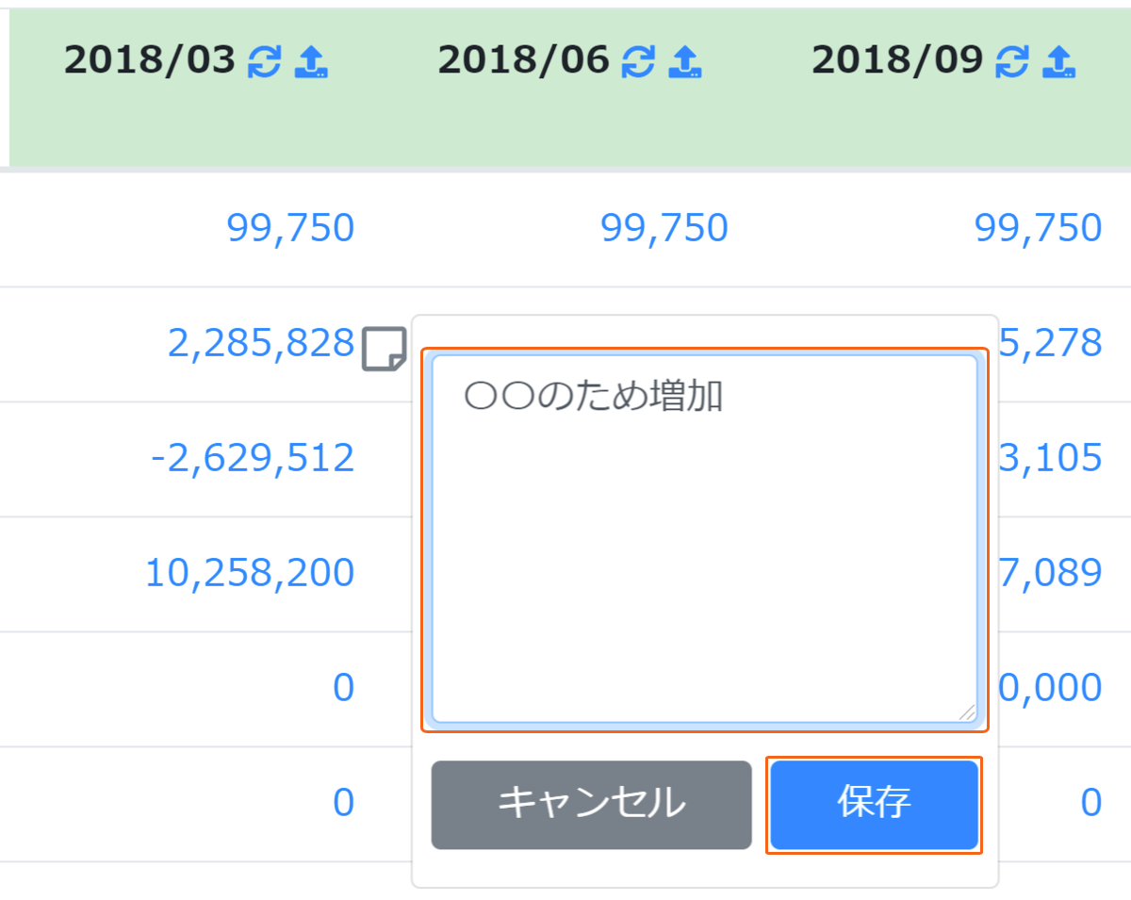Open the 99,750 value under 2018/09
Screen dimensions: 1131x900
[1039, 228]
